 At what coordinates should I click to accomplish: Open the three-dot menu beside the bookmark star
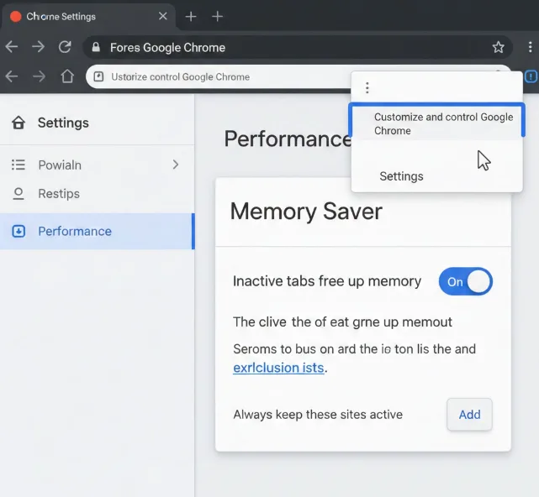pyautogui.click(x=530, y=47)
